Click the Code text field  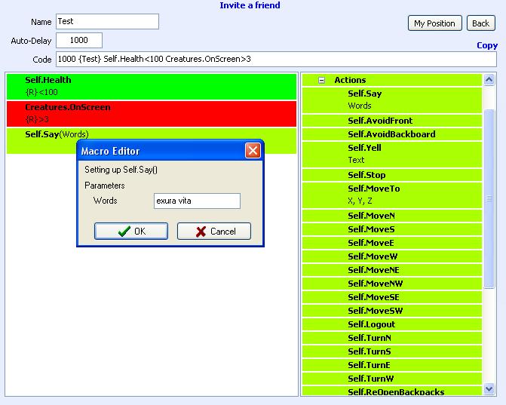[x=275, y=60]
